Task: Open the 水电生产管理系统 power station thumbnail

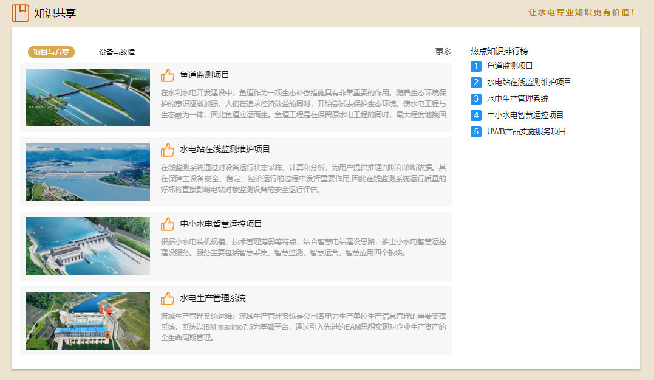Action: coord(87,320)
